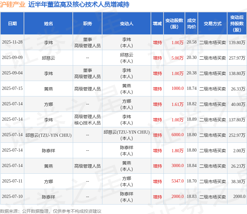This screenshot has height=214, width=247.
Task: Click the 变动股数(股) column header
Action: point(174,23)
